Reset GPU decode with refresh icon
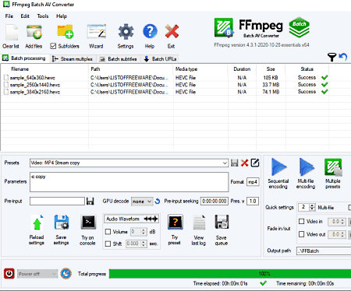Viewport: 351px width, 291px height. [158, 202]
